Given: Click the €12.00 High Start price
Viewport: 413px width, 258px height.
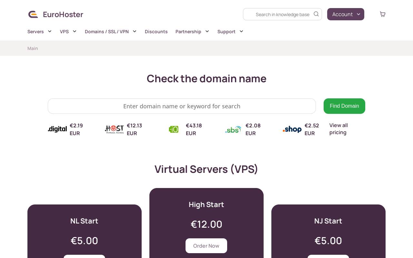Looking at the screenshot, I should pyautogui.click(x=206, y=224).
